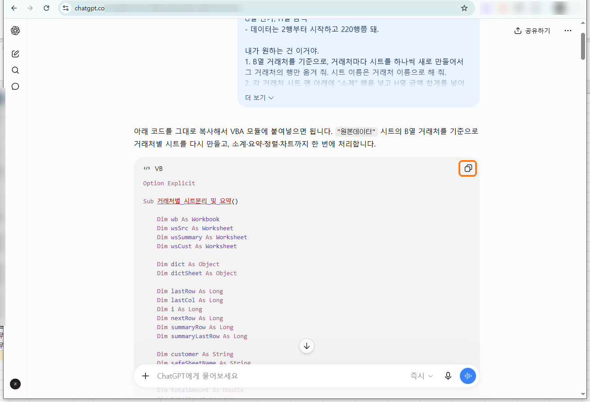This screenshot has width=590, height=402.
Task: Share the conversation via 공유하기
Action: point(532,31)
